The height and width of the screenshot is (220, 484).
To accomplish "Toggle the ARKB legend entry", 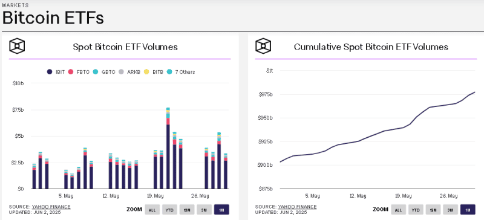I will (129, 72).
